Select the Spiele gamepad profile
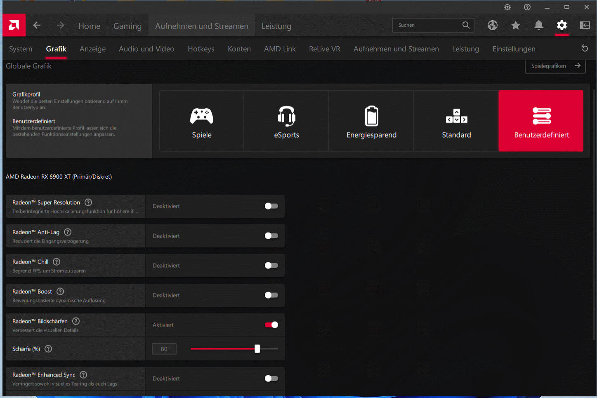The width and height of the screenshot is (597, 398). 202,121
